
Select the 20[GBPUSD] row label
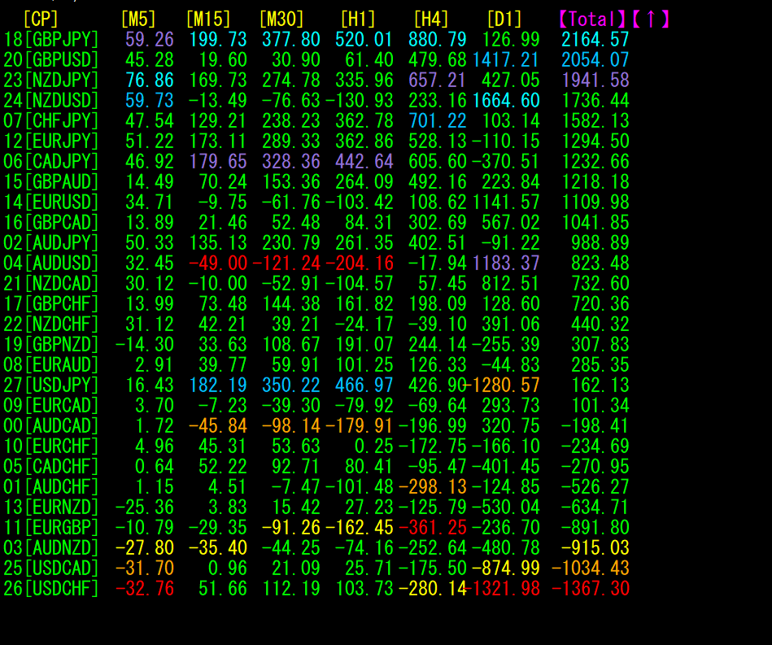coord(51,59)
